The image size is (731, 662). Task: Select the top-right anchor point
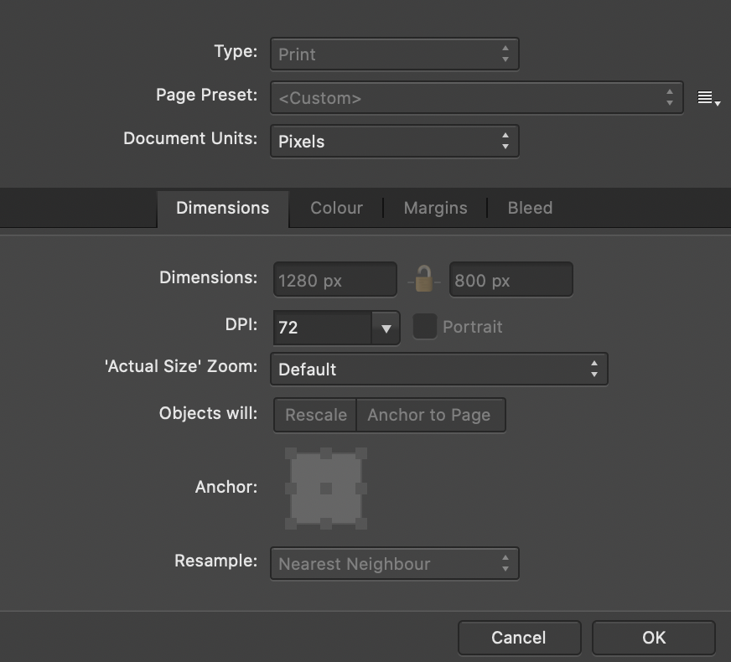361,453
